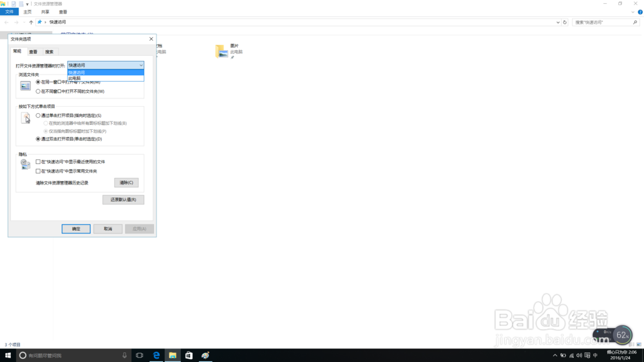
Task: Open the network tray icon
Action: [571, 356]
